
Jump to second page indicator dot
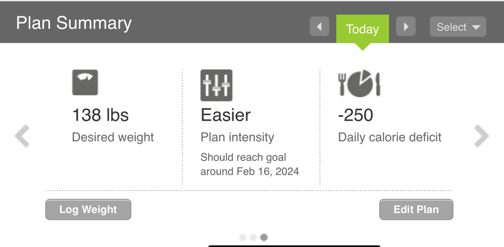coord(253,237)
